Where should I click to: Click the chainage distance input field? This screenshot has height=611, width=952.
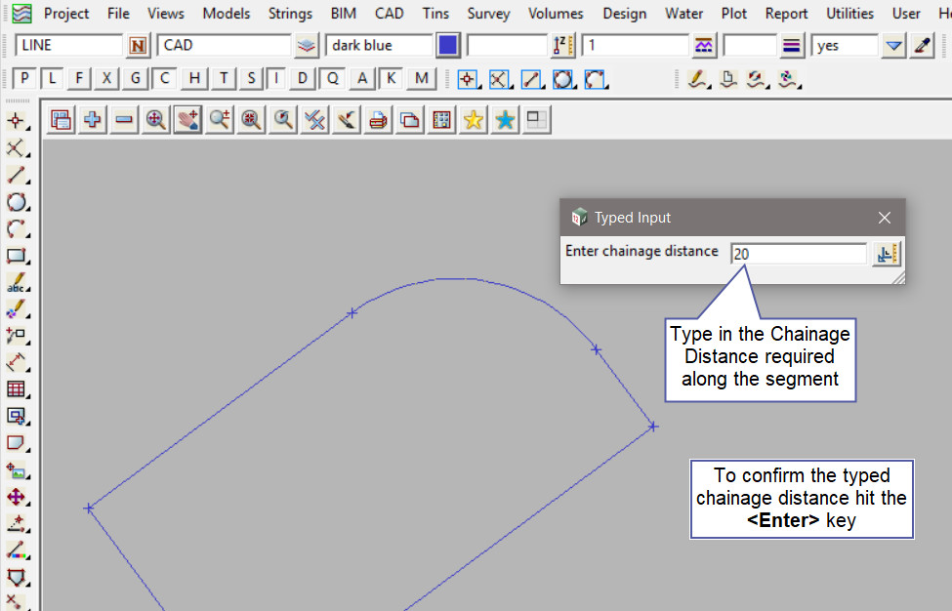798,254
